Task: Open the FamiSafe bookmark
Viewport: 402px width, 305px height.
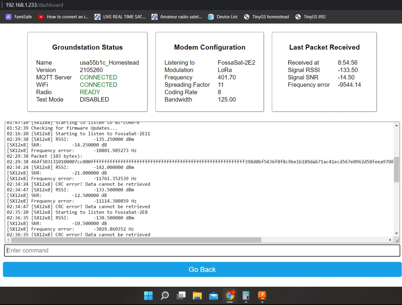Action: (19, 17)
